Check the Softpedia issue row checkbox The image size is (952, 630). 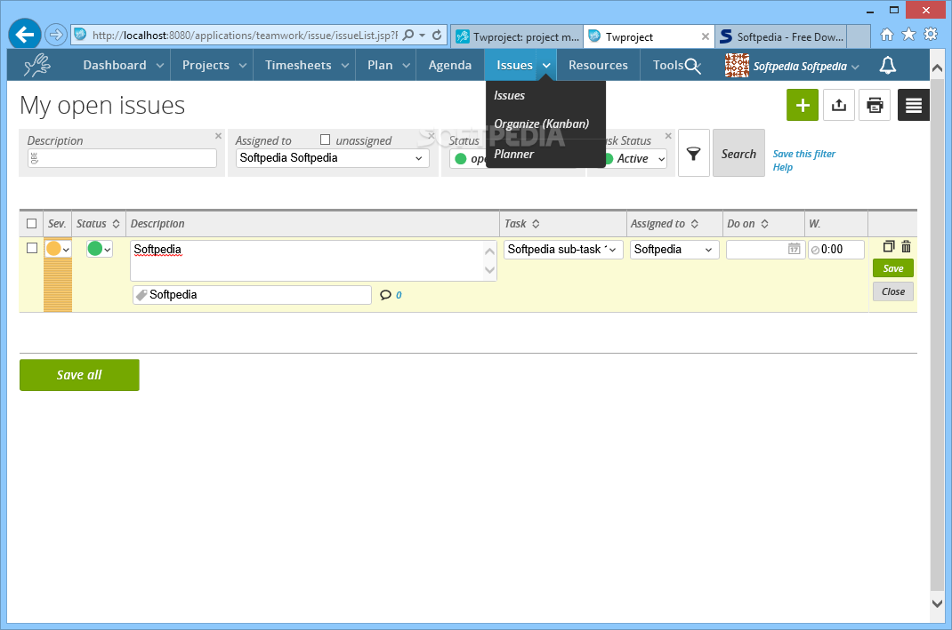click(x=32, y=248)
